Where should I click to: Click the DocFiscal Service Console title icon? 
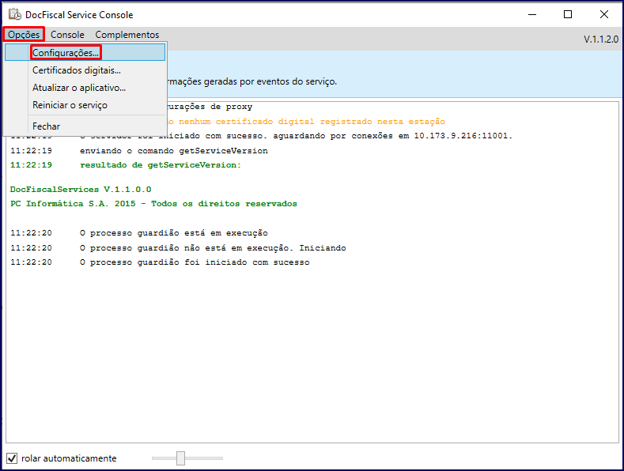tap(15, 15)
